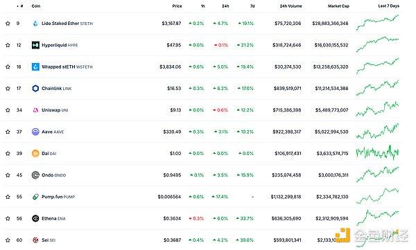The width and height of the screenshot is (416, 250).
Task: Sort by the 7d change column header
Action: click(252, 6)
